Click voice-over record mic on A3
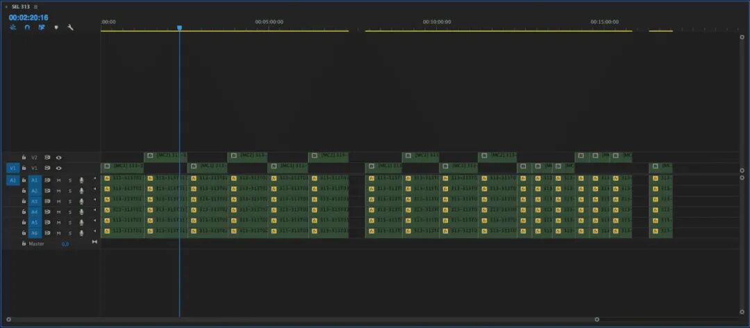 click(81, 201)
